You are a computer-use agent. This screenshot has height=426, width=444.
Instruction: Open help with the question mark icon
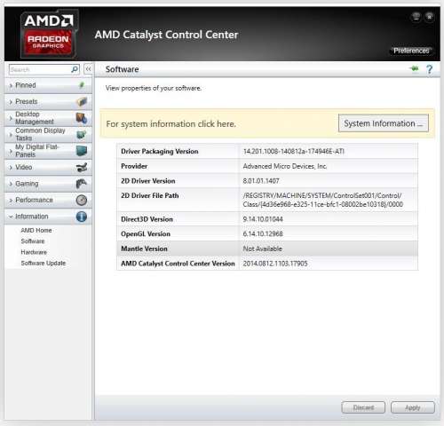[430, 69]
